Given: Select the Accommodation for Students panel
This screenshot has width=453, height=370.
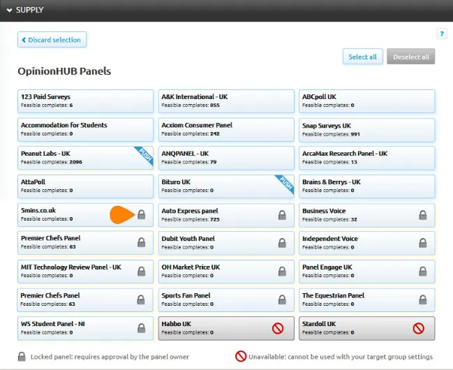Looking at the screenshot, I should (85, 130).
